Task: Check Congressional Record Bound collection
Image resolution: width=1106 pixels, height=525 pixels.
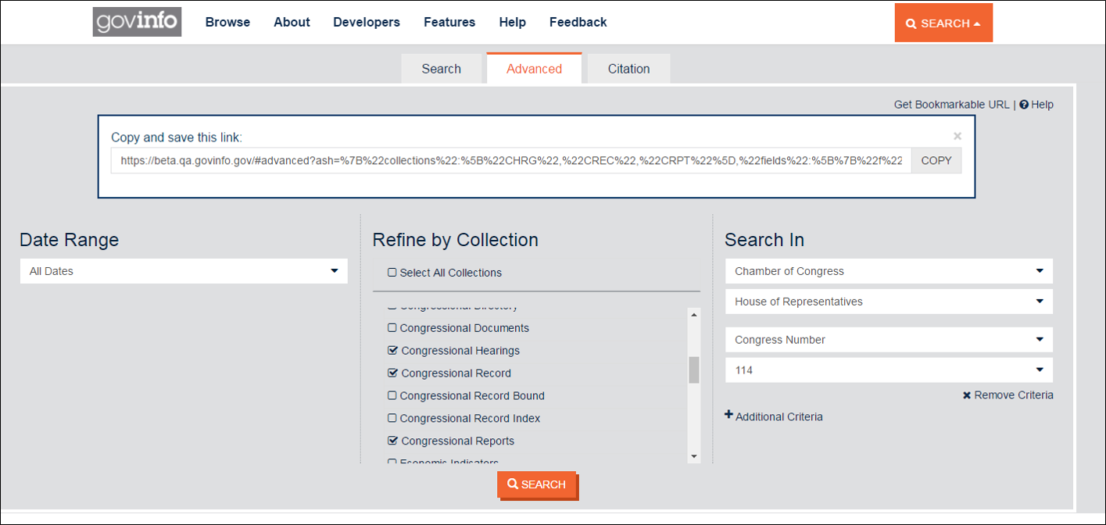Action: 392,396
